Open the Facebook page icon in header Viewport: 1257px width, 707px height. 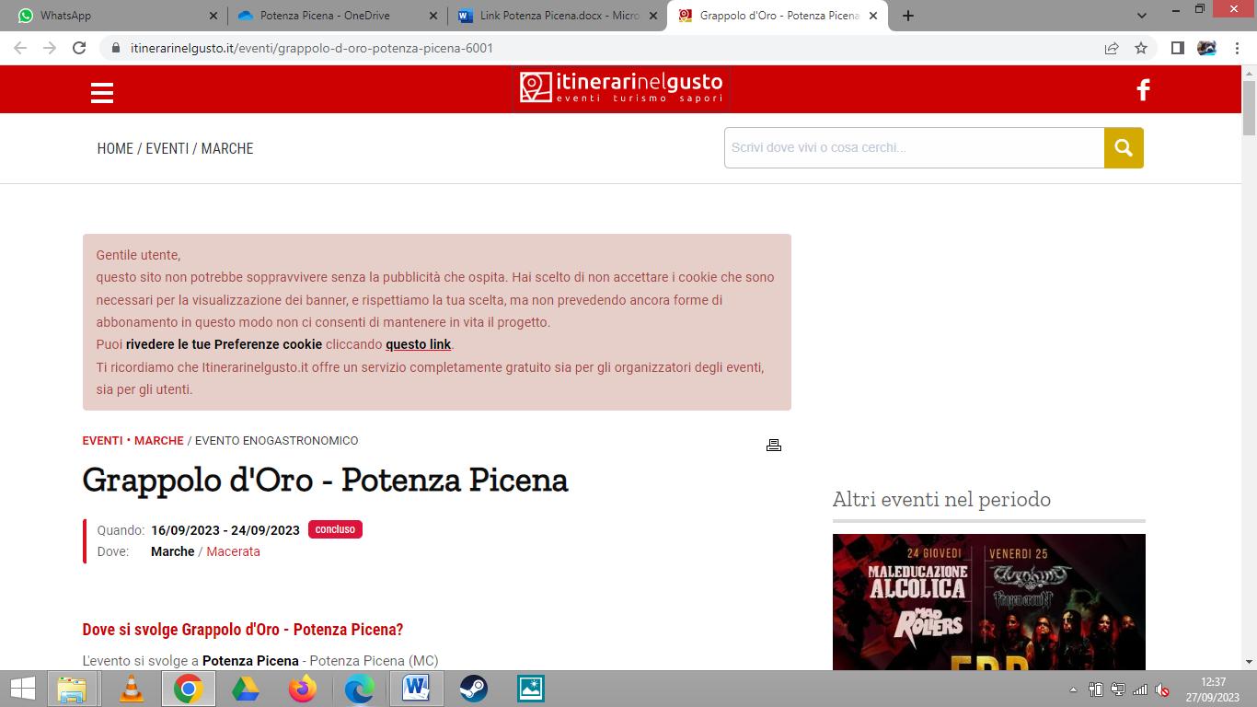[1143, 89]
